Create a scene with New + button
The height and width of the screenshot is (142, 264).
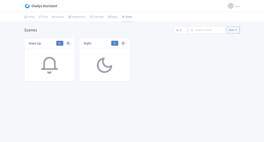tap(233, 30)
